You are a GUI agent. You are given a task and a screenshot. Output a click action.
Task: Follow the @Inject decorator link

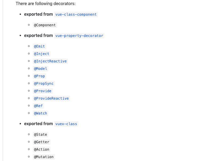point(41,54)
